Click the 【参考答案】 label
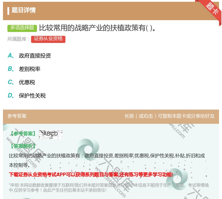222x199 pixels. [x=23, y=134]
